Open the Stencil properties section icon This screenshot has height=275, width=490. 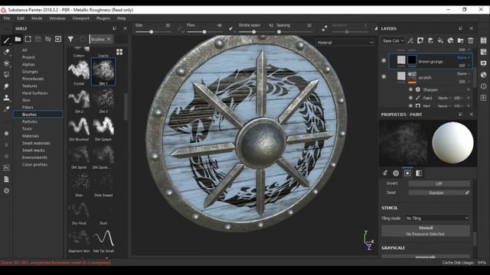click(x=407, y=173)
